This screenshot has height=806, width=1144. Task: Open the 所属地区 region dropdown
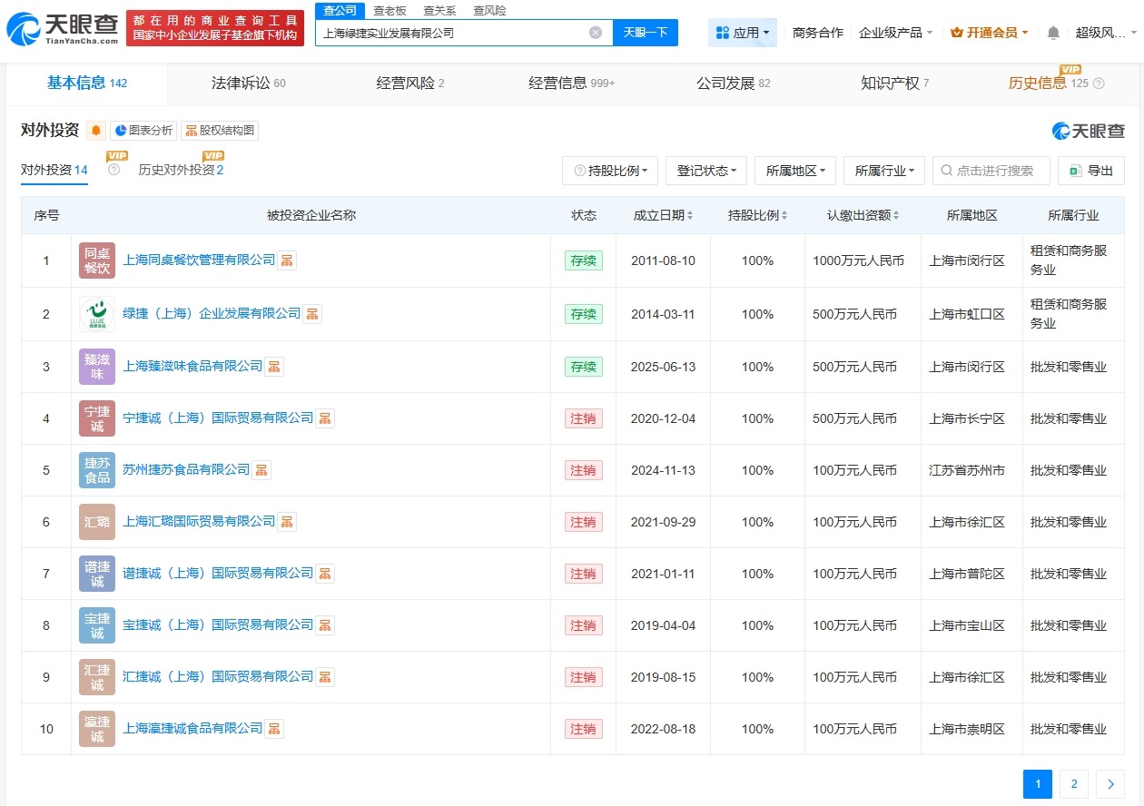pyautogui.click(x=794, y=170)
